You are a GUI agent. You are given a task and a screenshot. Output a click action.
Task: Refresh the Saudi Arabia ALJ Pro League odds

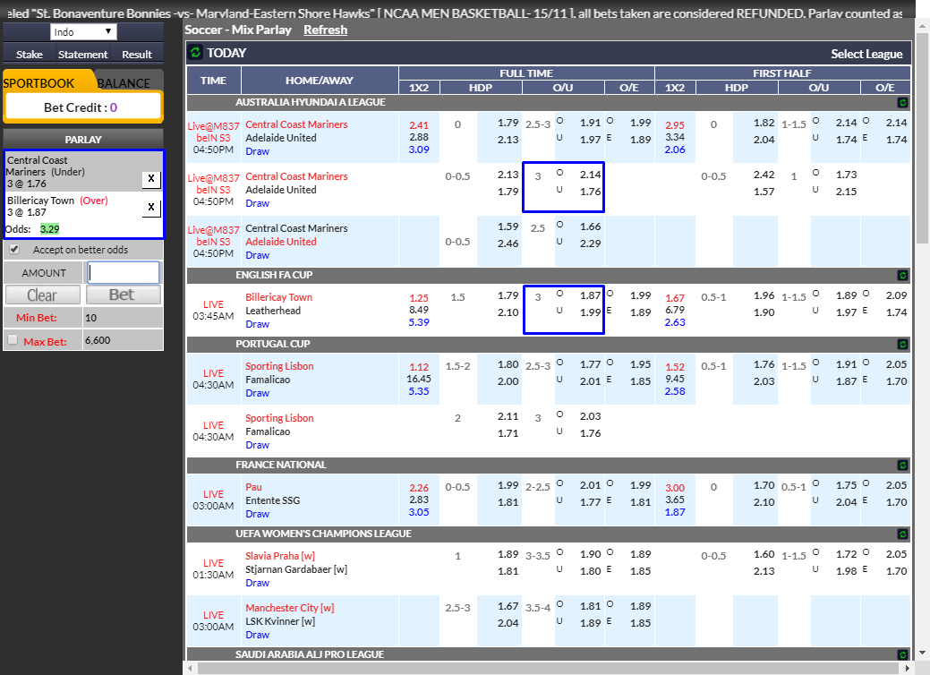(x=901, y=654)
